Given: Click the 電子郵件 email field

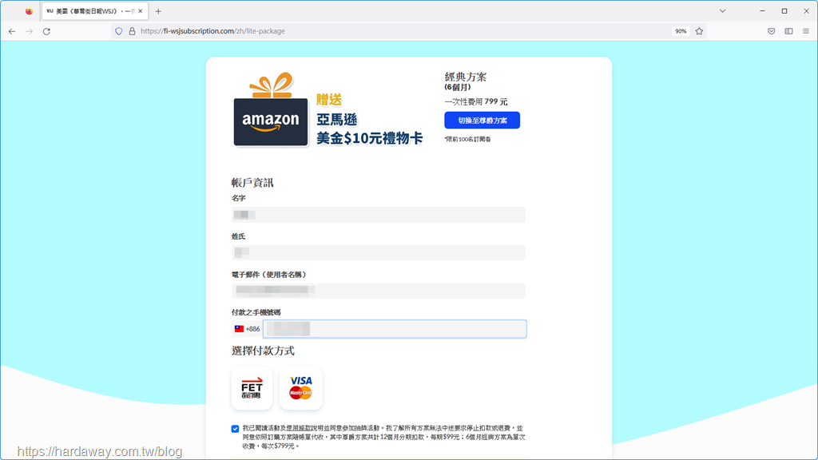Looking at the screenshot, I should (378, 291).
